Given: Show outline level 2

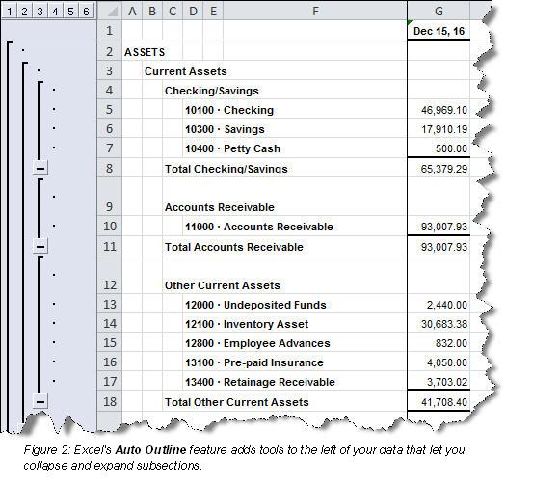Looking at the screenshot, I should click(x=24, y=11).
